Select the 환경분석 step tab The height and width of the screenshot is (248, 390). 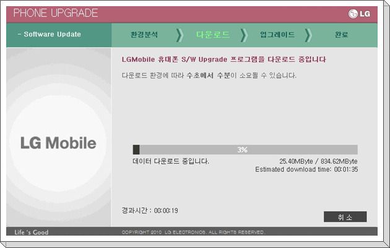point(144,35)
